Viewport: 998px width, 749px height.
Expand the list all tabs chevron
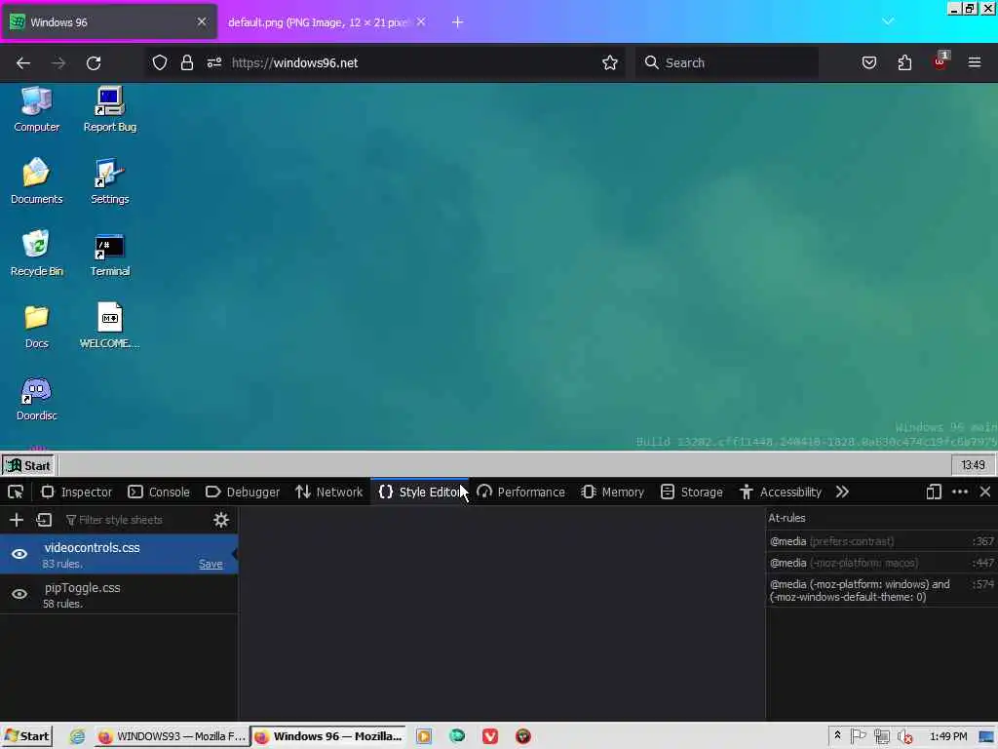coord(888,21)
